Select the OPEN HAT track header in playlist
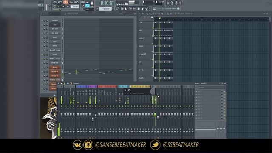This screenshot has height=153, width=272. coord(145,57)
